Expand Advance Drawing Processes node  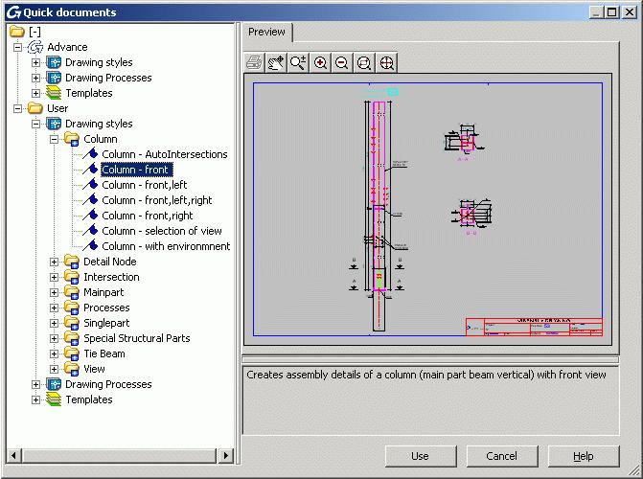tap(36, 78)
